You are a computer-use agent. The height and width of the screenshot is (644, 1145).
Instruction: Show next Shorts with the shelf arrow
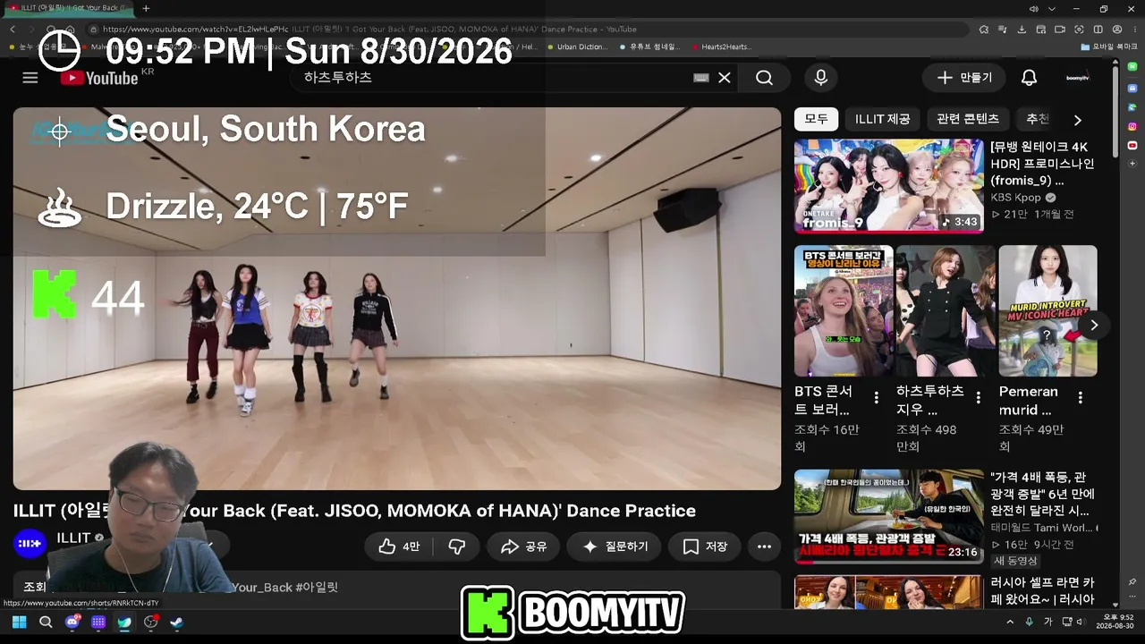1093,325
